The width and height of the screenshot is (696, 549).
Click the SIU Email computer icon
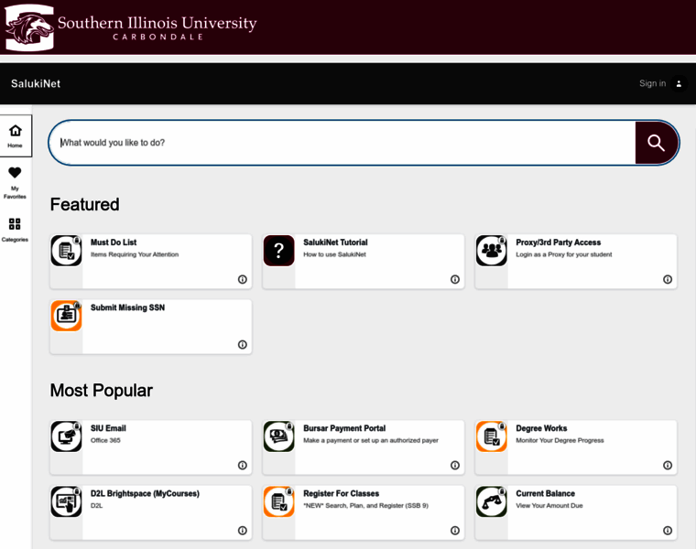(x=66, y=436)
